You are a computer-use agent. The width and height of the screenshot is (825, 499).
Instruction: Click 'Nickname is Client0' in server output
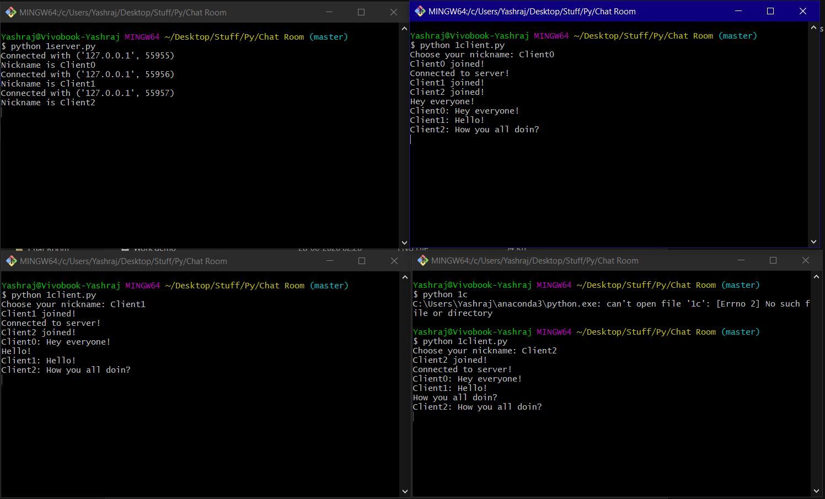pos(48,65)
